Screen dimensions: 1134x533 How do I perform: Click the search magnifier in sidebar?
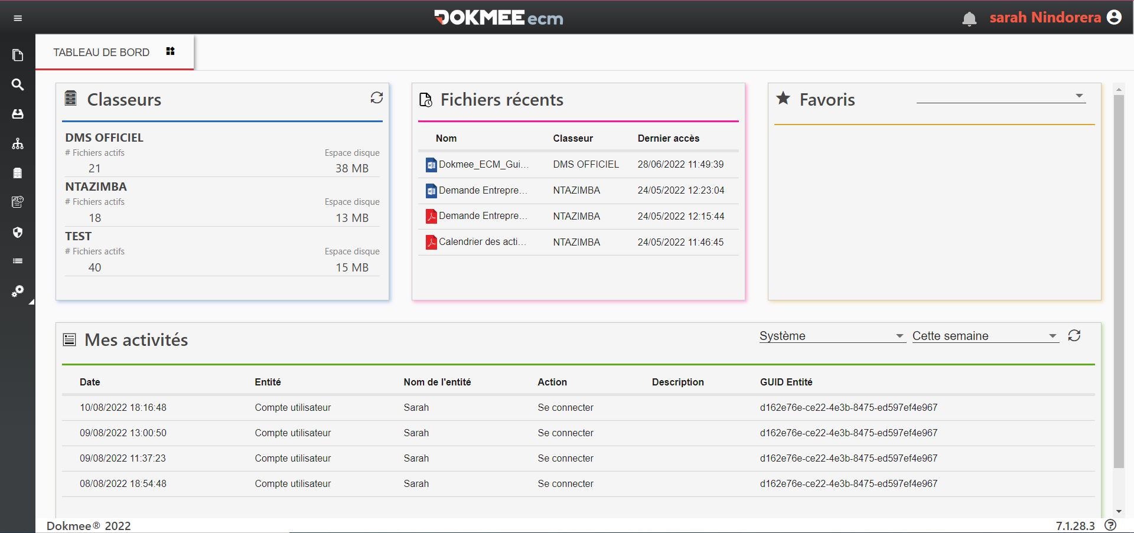coord(18,84)
